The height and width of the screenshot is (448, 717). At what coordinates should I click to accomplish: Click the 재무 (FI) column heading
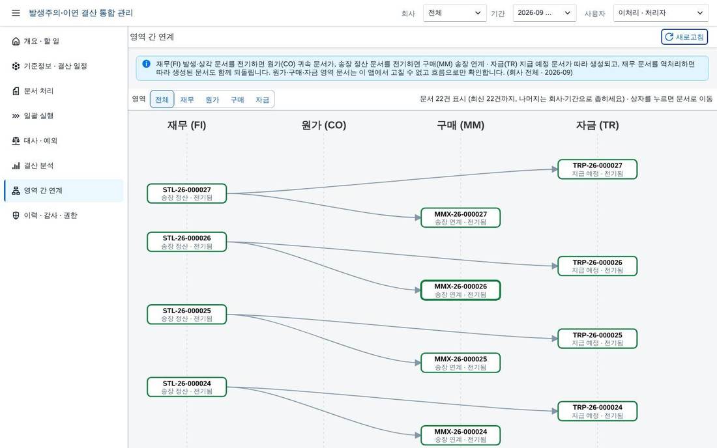coord(186,125)
